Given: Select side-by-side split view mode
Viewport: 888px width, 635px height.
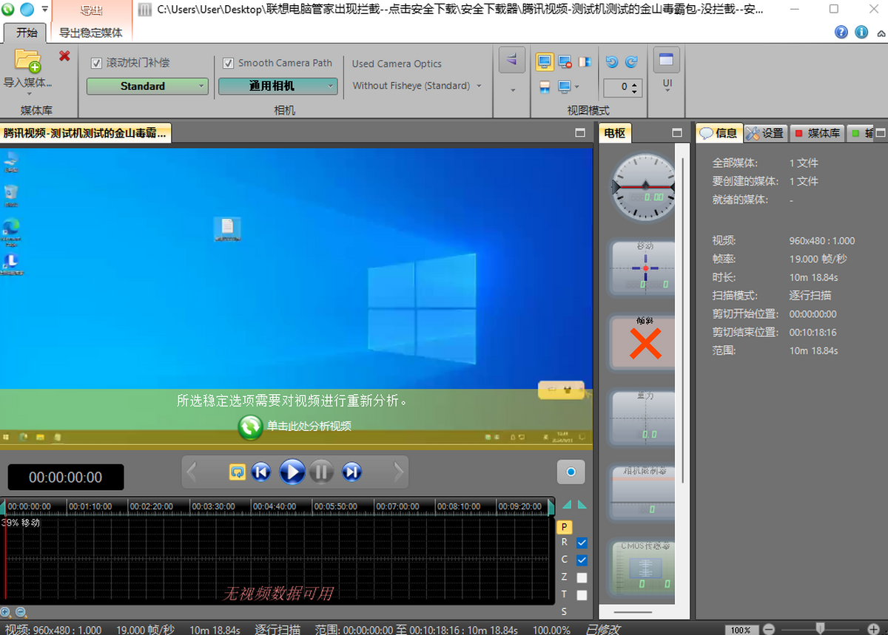Looking at the screenshot, I should tap(585, 62).
